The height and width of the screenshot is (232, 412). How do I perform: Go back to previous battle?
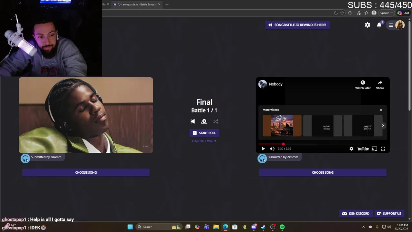coord(192,121)
